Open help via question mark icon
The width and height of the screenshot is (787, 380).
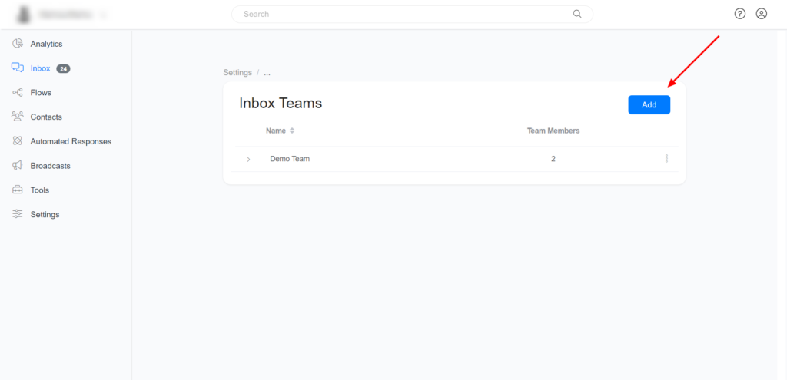click(x=740, y=14)
